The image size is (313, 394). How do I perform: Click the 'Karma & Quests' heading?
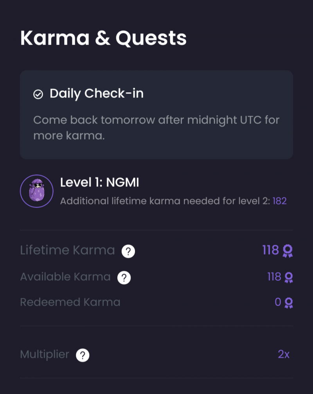pos(103,38)
